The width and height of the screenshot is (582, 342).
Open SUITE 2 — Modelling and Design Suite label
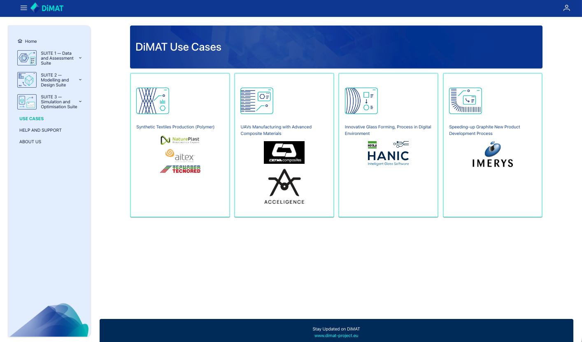click(x=55, y=80)
